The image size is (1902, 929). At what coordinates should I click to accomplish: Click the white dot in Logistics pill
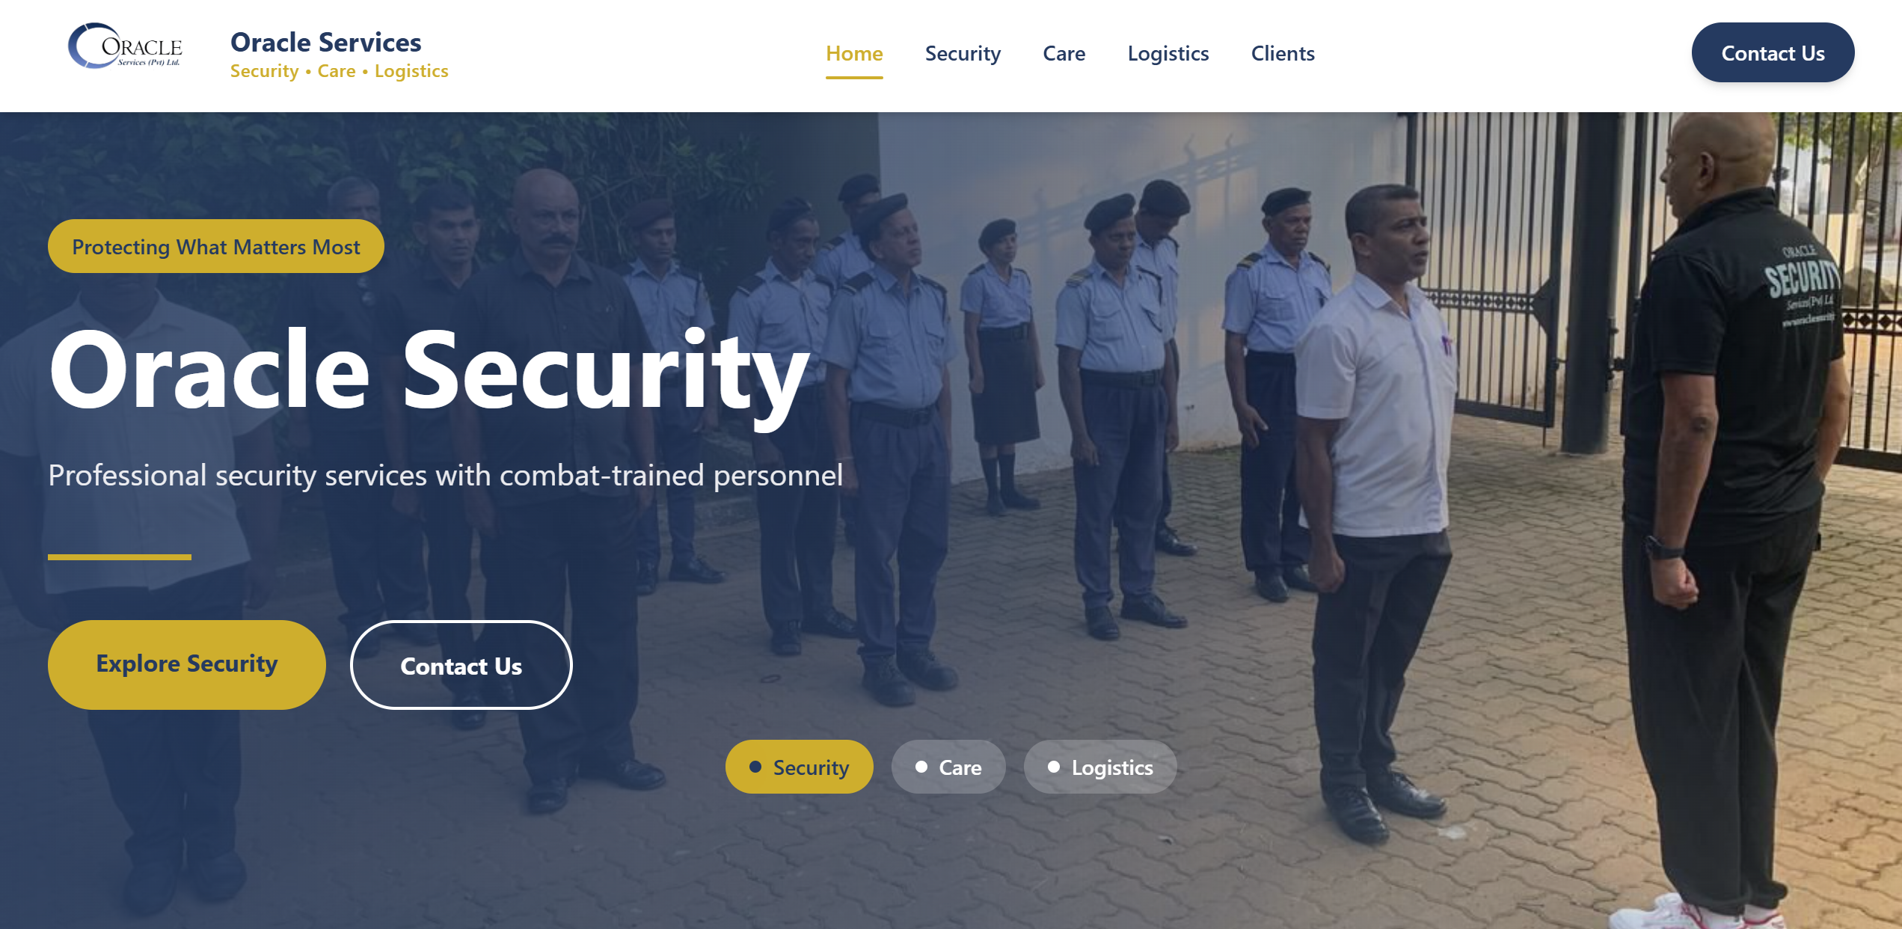[x=1054, y=767]
